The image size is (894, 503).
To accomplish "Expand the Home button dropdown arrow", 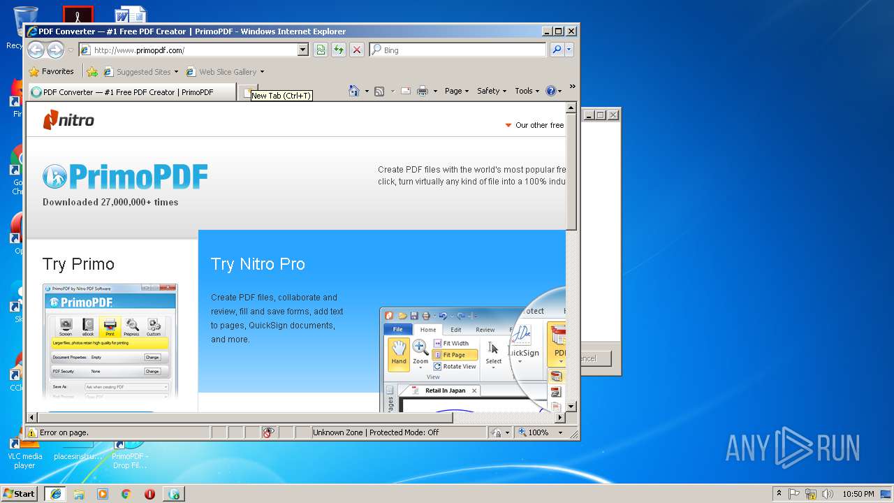I will pos(367,91).
